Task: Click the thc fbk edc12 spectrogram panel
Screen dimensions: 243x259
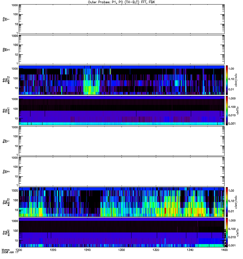Action: point(121,202)
